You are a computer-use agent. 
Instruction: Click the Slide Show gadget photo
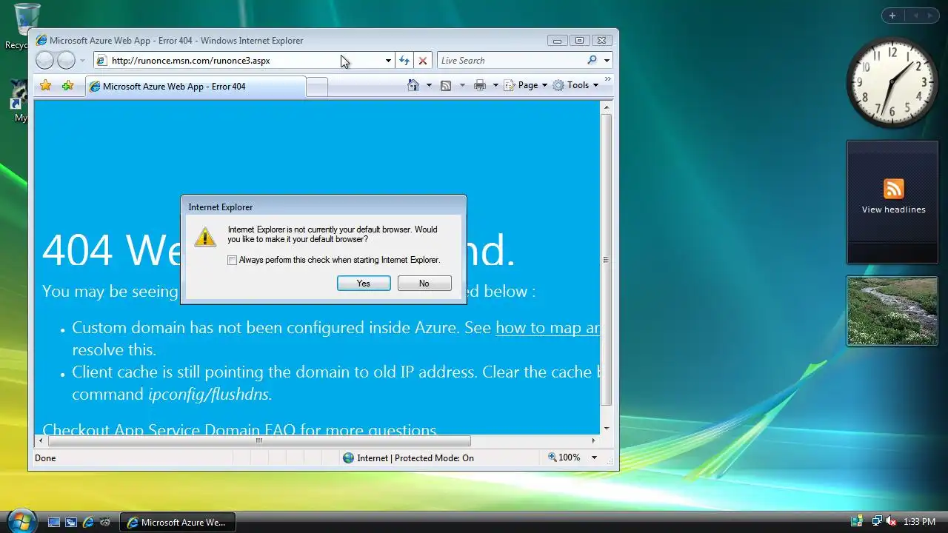(x=892, y=311)
